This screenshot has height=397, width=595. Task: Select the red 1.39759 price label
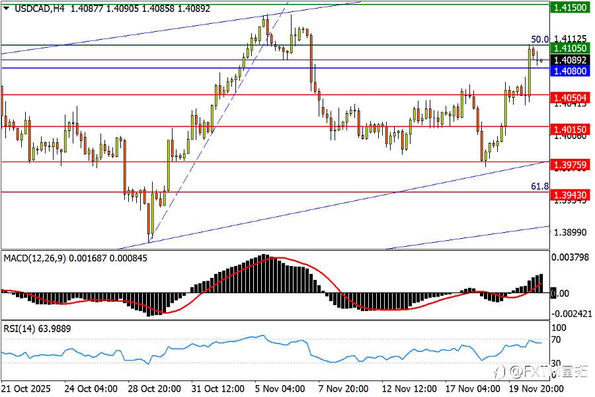570,165
